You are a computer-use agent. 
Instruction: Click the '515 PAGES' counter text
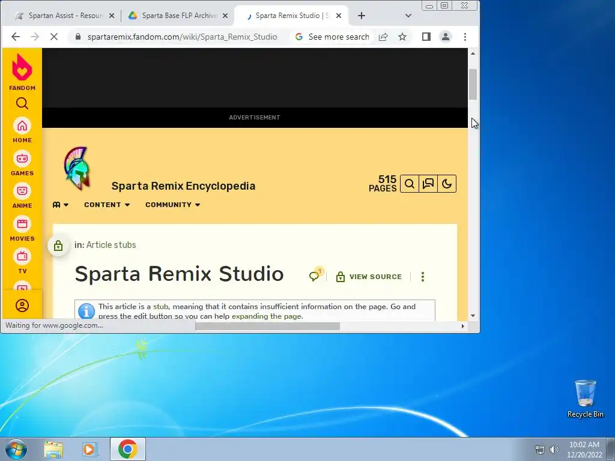pos(383,184)
